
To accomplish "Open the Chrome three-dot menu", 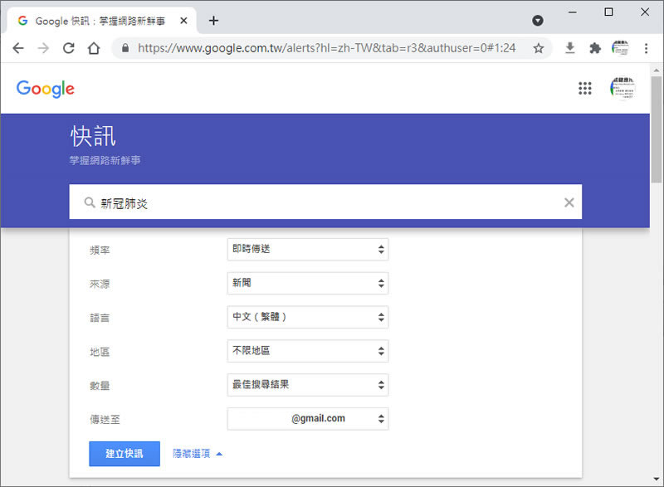I will [646, 48].
